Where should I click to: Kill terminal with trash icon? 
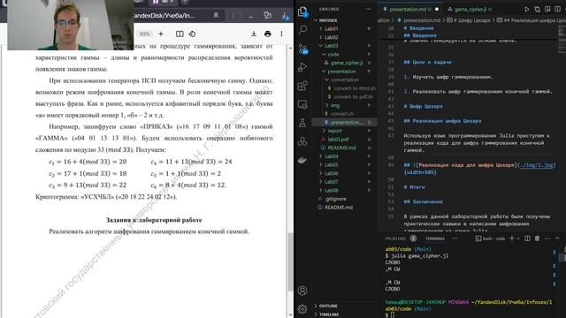537,238
